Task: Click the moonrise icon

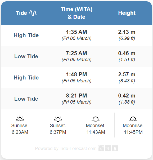Action: point(133,119)
